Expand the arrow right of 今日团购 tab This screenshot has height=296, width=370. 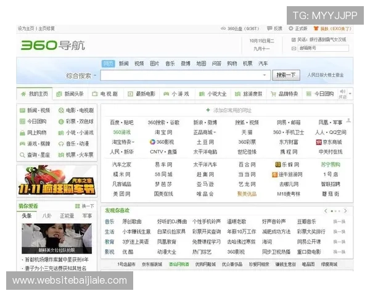tap(350, 94)
